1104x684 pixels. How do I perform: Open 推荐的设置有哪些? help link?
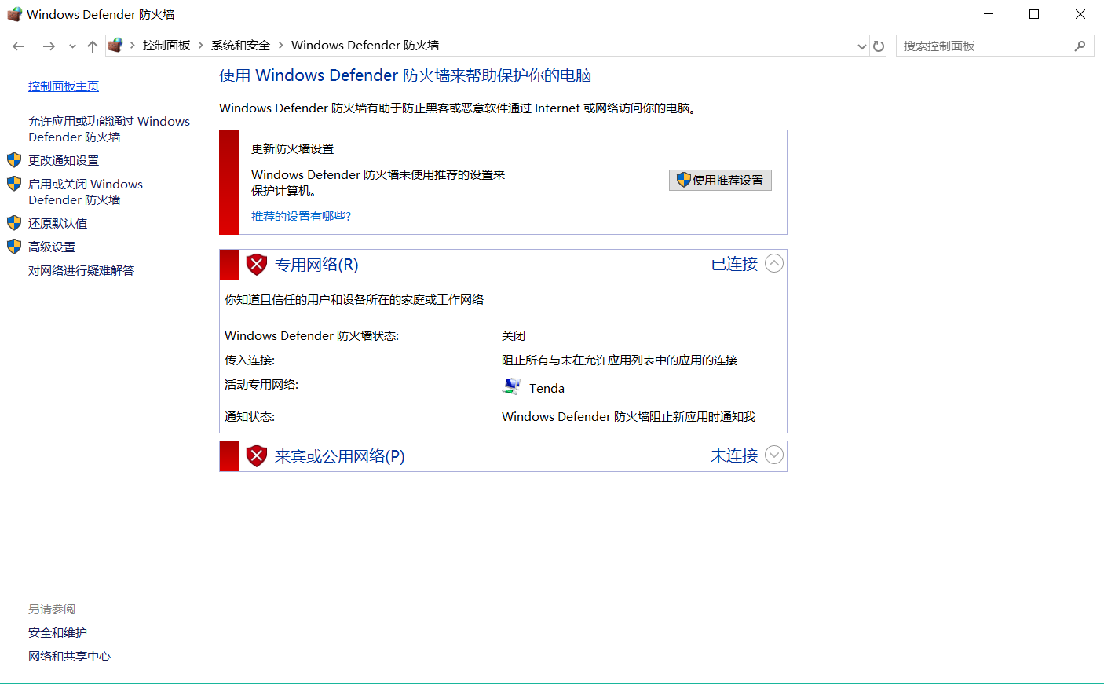(x=301, y=217)
